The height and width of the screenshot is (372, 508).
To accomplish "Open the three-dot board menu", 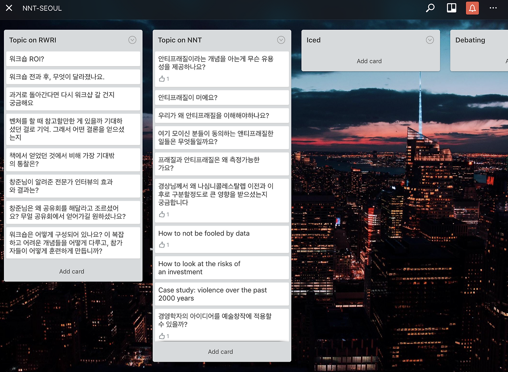I will point(493,8).
